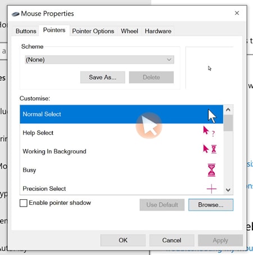Image resolution: width=253 pixels, height=255 pixels.
Task: Select the Help Select list item
Action: [121, 133]
